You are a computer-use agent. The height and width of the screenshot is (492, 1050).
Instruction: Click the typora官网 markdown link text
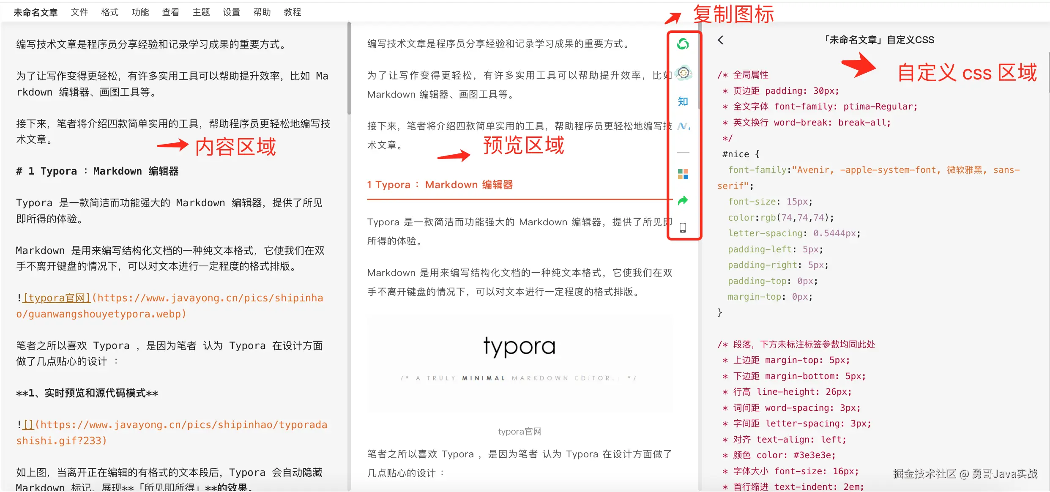tap(57, 298)
